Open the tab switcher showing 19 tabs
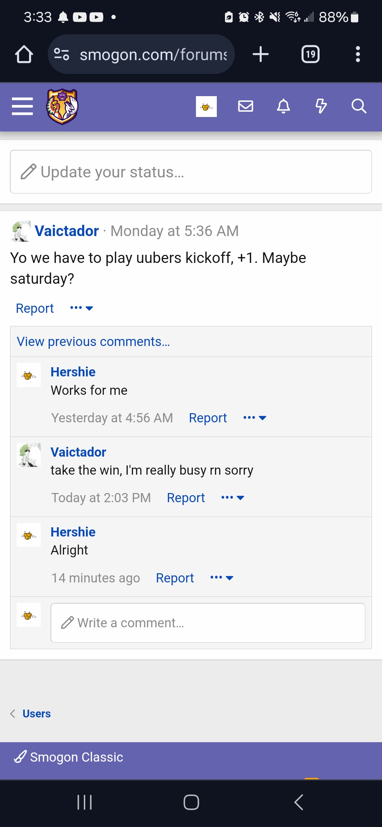 (x=310, y=54)
